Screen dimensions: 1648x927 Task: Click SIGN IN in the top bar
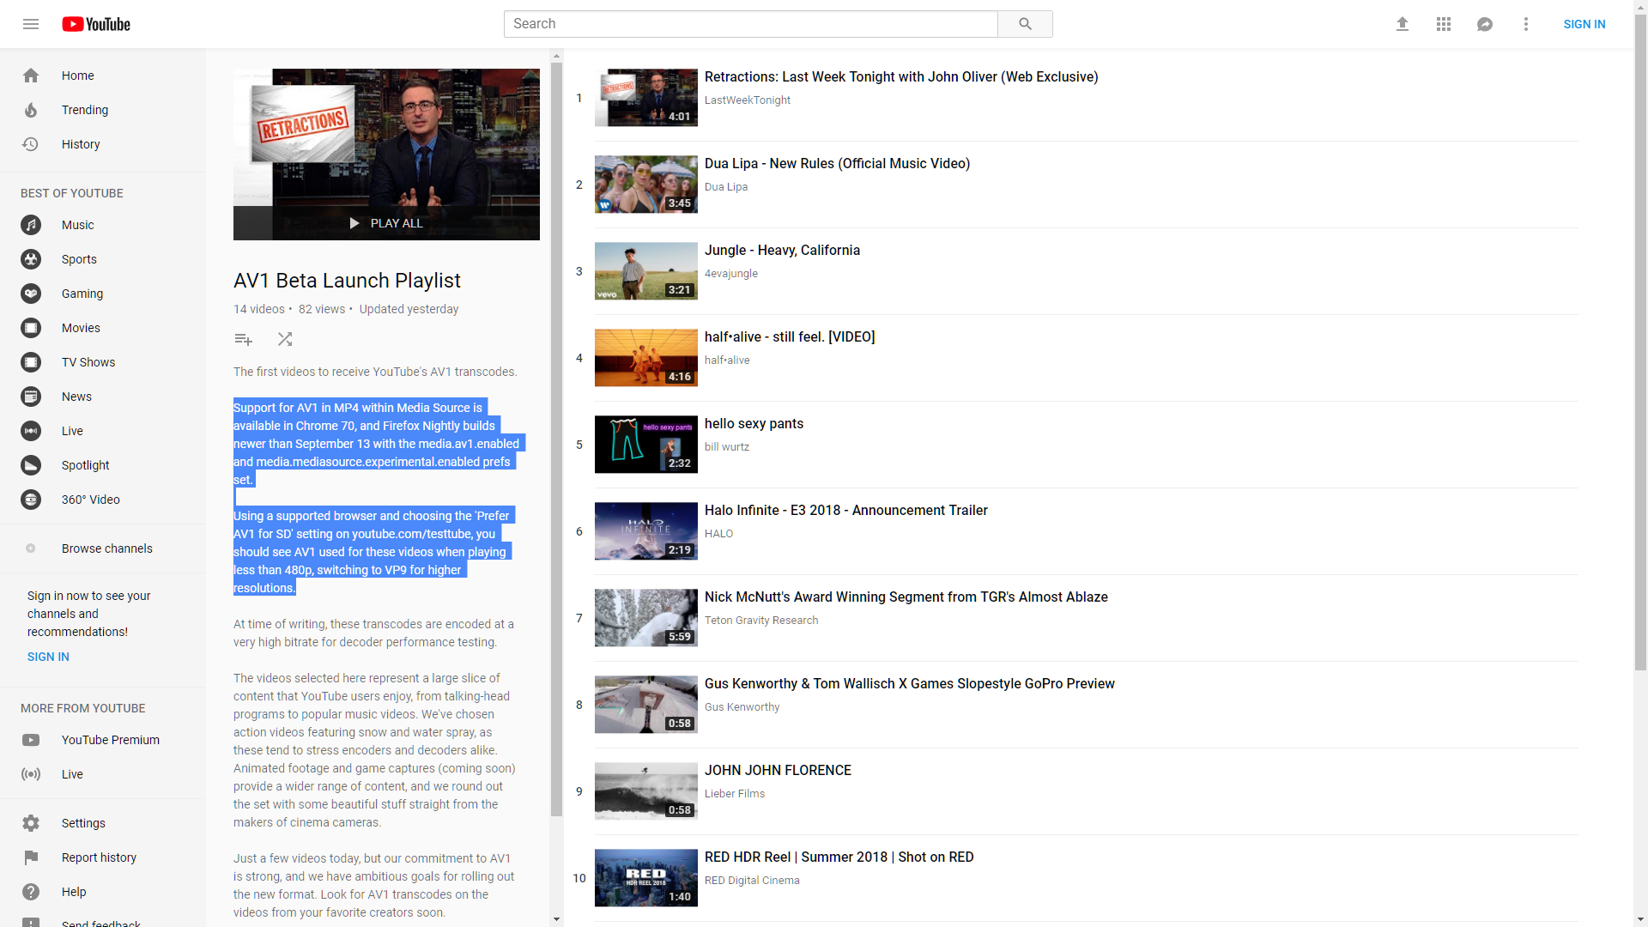pos(1584,24)
